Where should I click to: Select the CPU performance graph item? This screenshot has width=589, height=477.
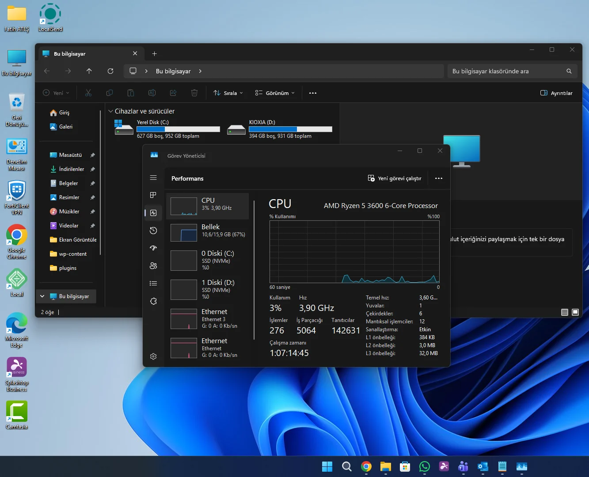click(x=208, y=206)
